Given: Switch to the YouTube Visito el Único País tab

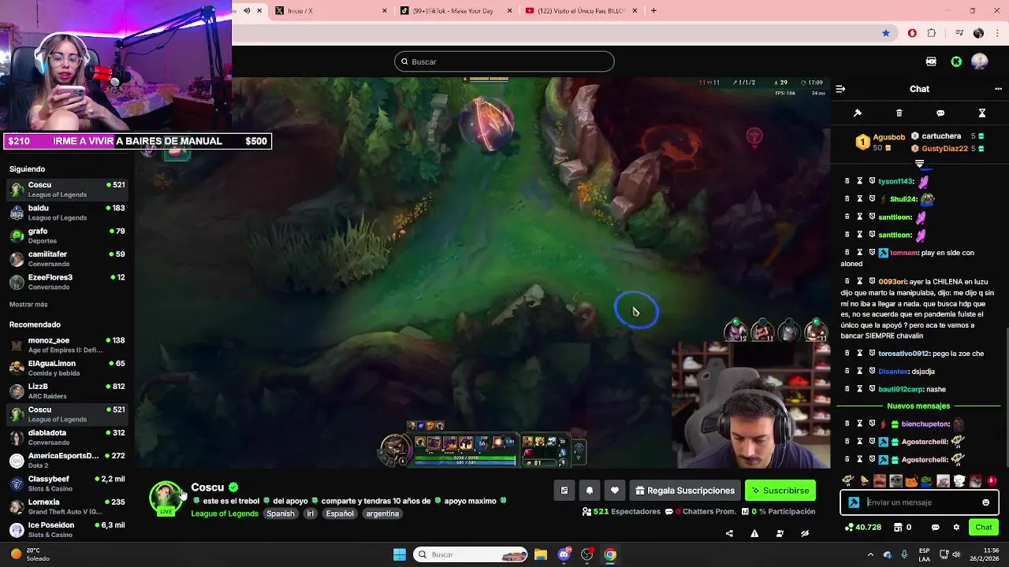Looking at the screenshot, I should (579, 10).
